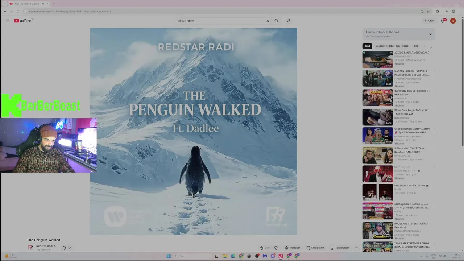Open the Redstar Radi channel link
Image resolution: width=464 pixels, height=261 pixels.
(45, 246)
